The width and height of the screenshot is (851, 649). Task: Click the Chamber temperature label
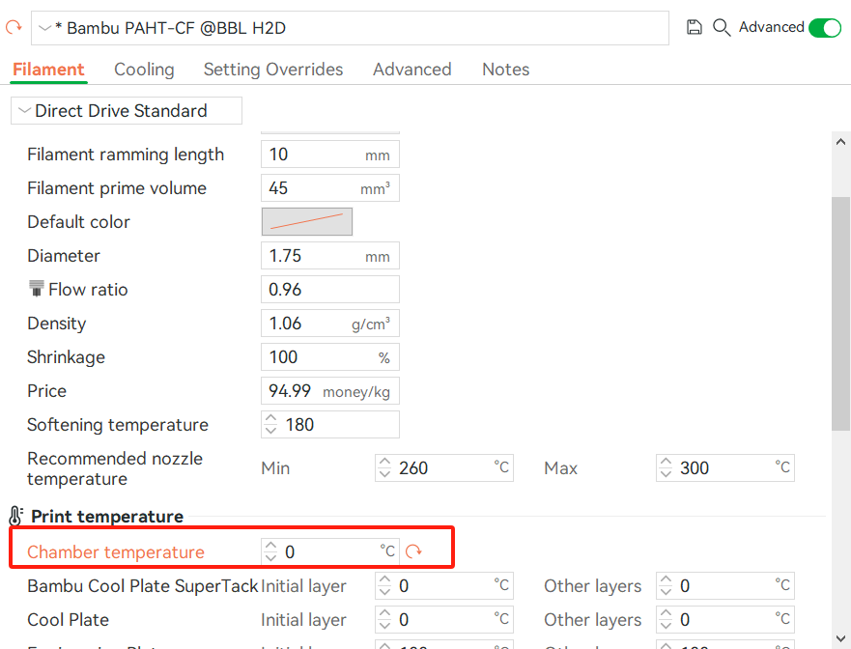tap(116, 551)
